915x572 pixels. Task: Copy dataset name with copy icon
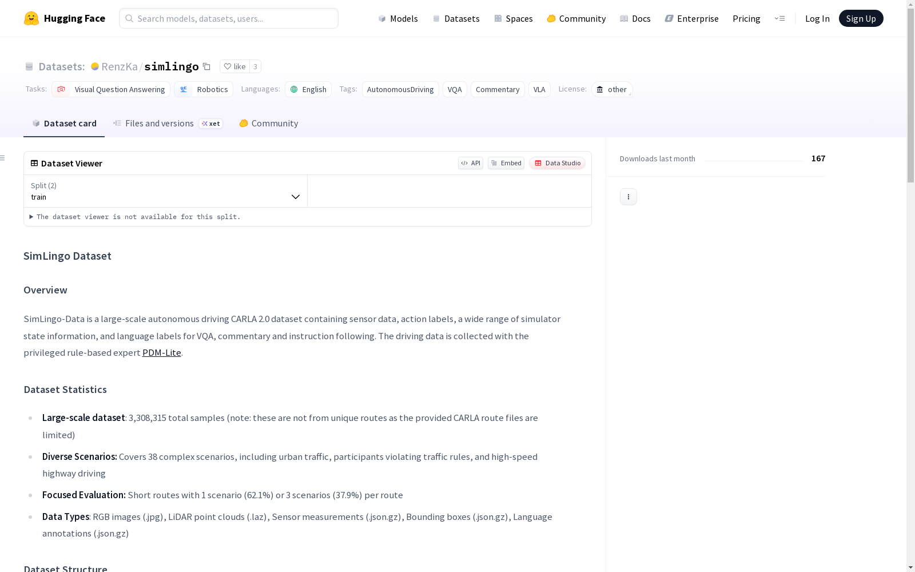coord(207,66)
